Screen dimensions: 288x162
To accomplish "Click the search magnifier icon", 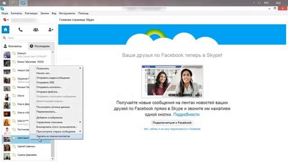I will tap(4, 38).
